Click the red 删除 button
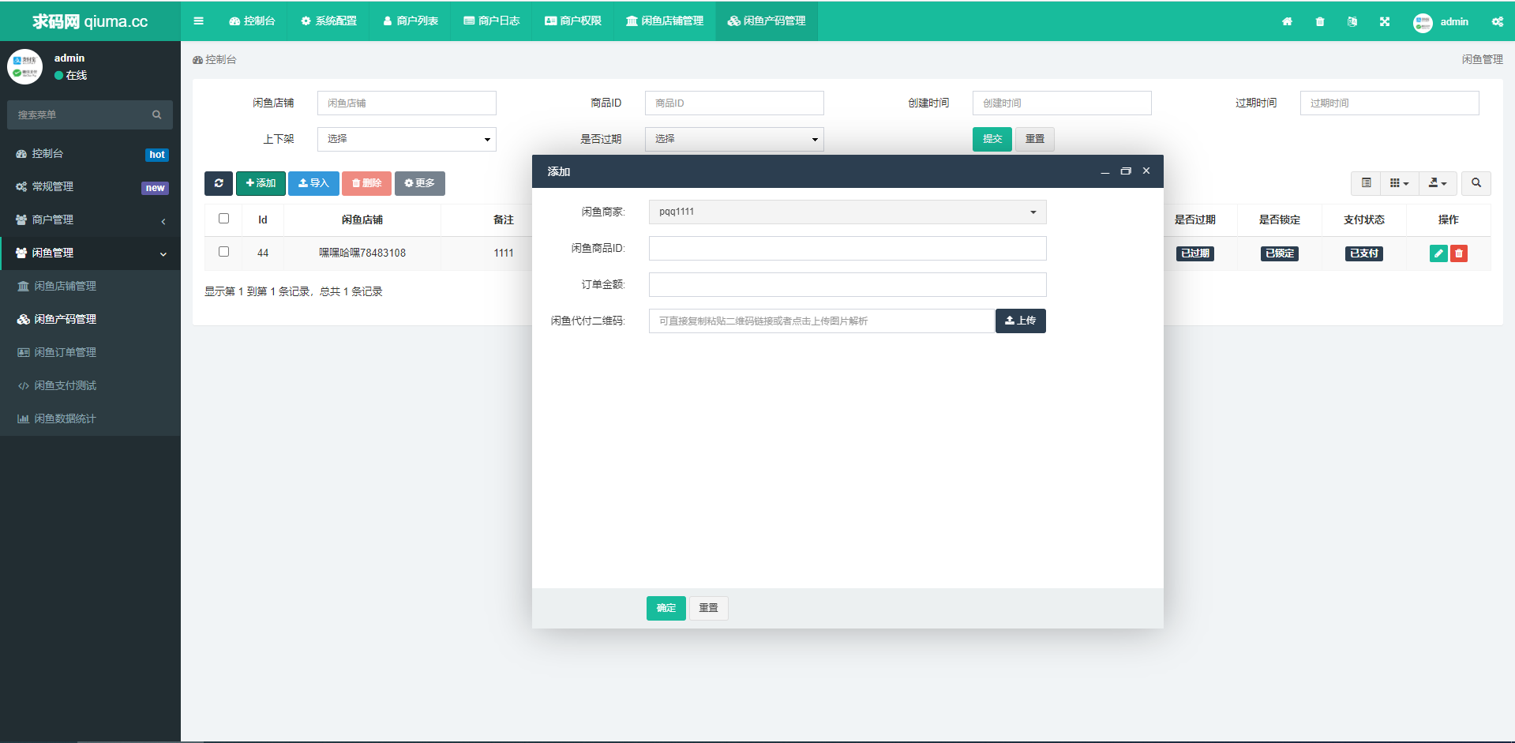The height and width of the screenshot is (743, 1515). pos(366,183)
